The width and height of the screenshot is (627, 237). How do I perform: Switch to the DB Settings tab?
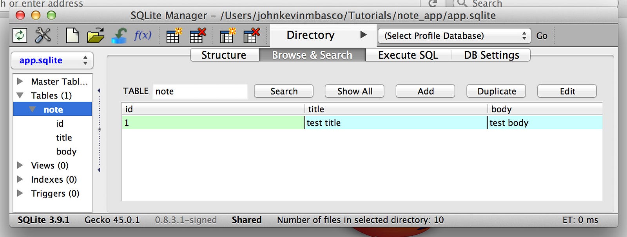(491, 55)
